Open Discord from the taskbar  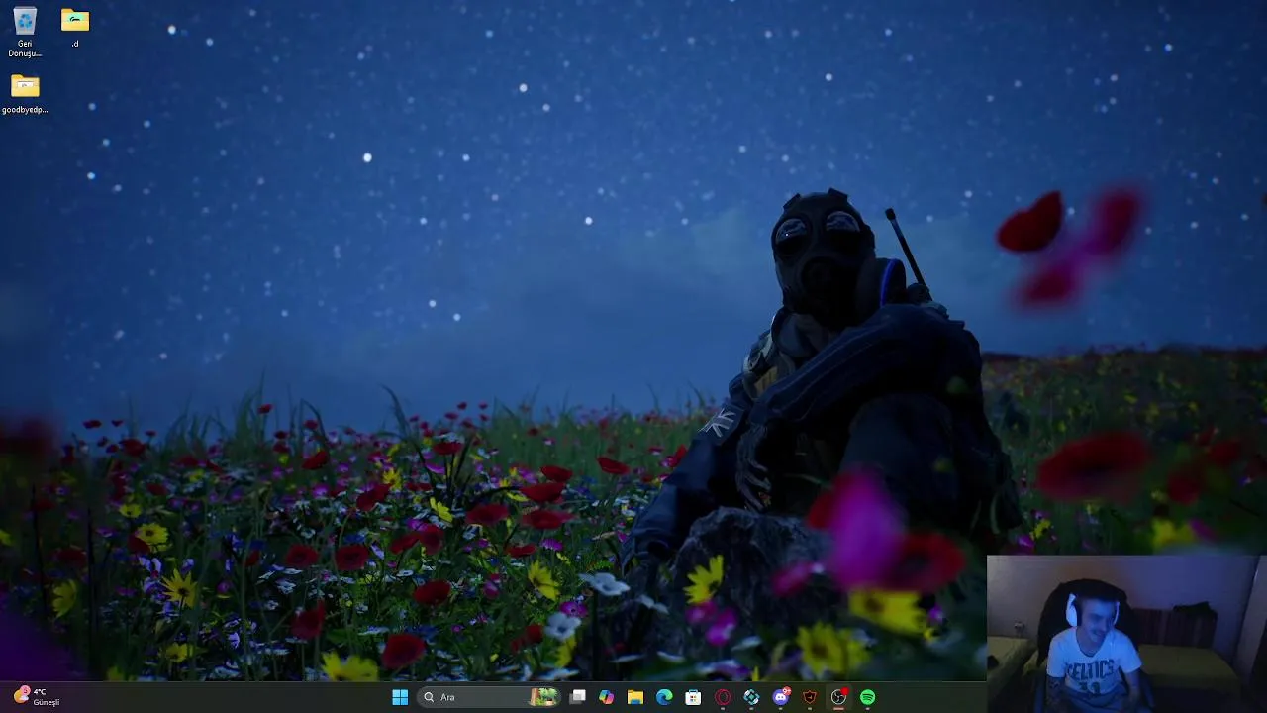[781, 697]
